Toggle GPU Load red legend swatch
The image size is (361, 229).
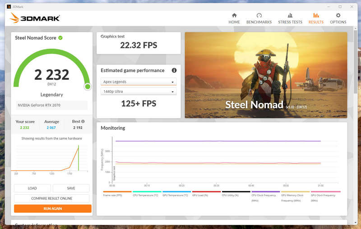pyautogui.click(x=206, y=192)
